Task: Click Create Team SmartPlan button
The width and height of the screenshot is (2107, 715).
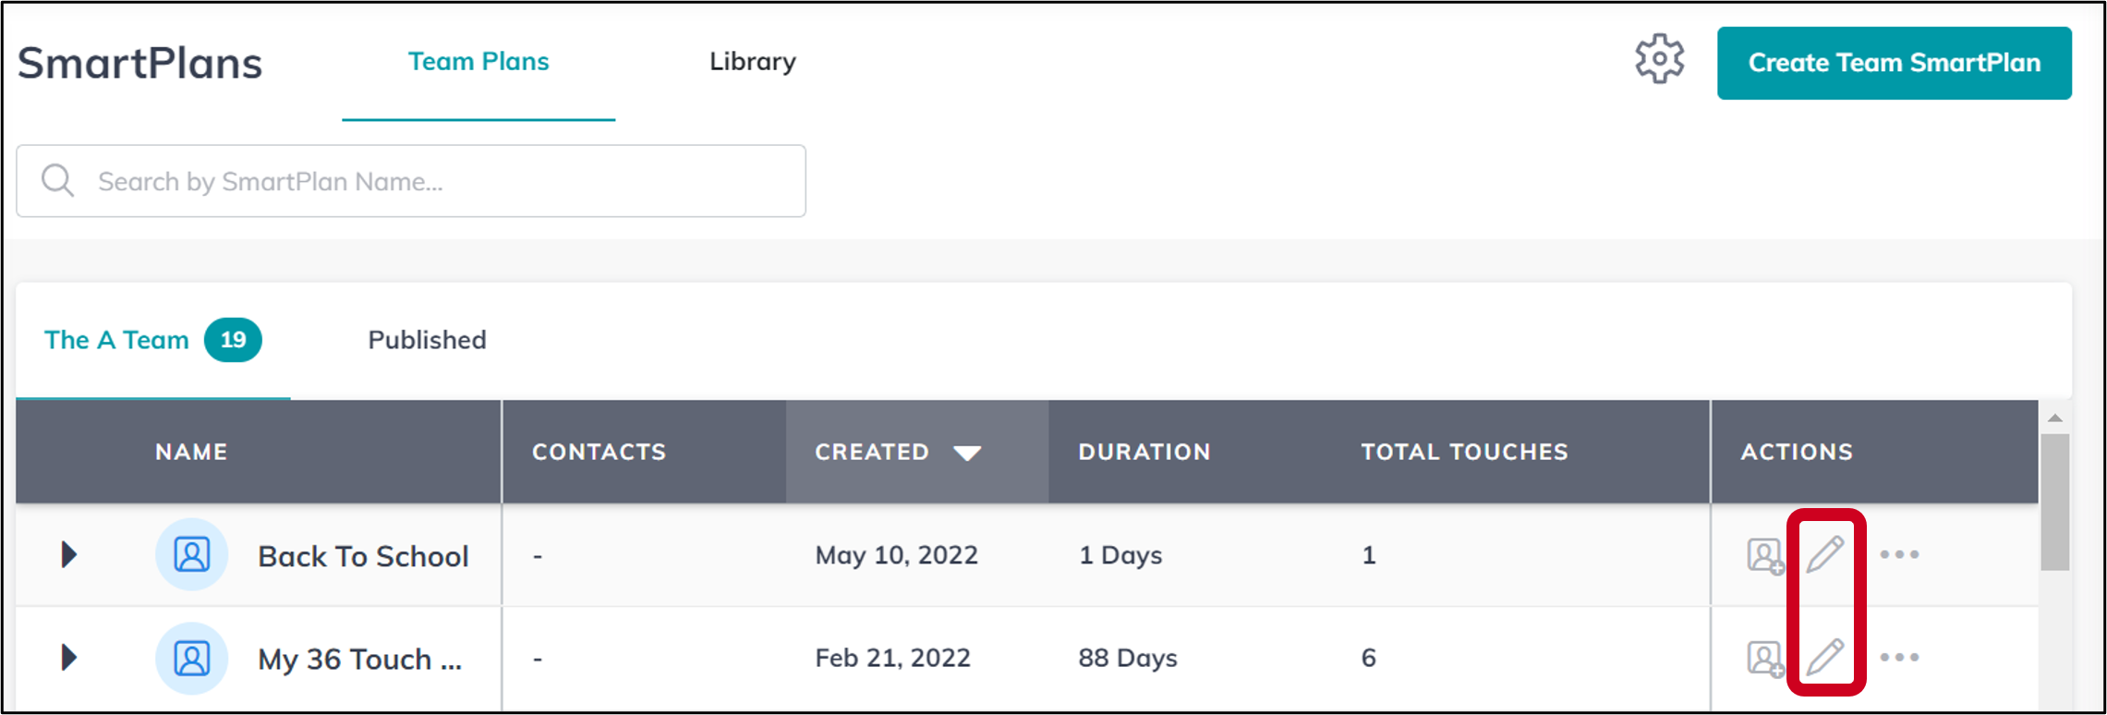Action: pyautogui.click(x=1894, y=63)
